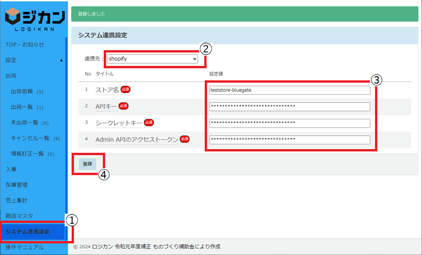Open the 連携先 shopify dropdown
The height and width of the screenshot is (255, 422).
[152, 59]
